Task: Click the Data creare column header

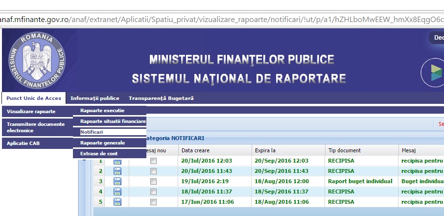Action: click(x=215, y=150)
